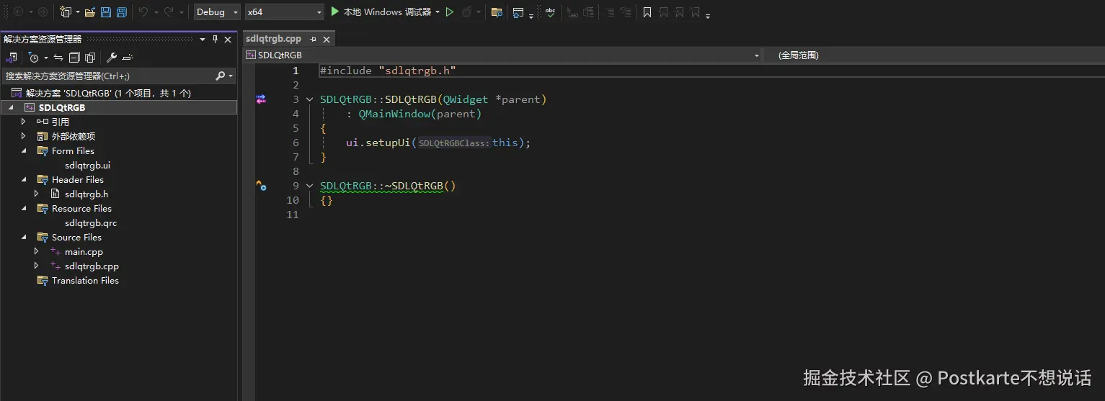Viewport: 1105px width, 401px height.
Task: Click the Navigate Forward arrow icon
Action: (x=43, y=12)
